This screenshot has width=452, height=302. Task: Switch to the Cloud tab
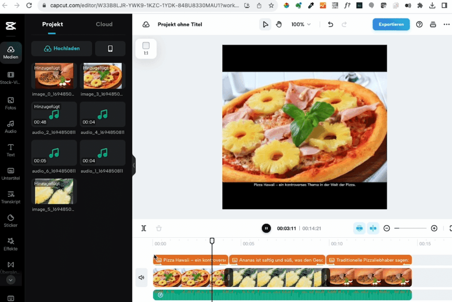pos(104,24)
